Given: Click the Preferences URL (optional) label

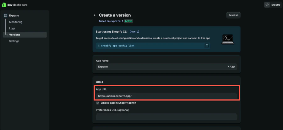Looking at the screenshot, I should click(x=113, y=110).
